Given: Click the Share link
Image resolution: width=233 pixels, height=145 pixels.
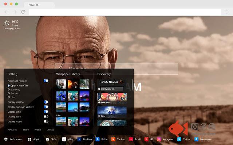Looking at the screenshot, I should [x=26, y=130].
